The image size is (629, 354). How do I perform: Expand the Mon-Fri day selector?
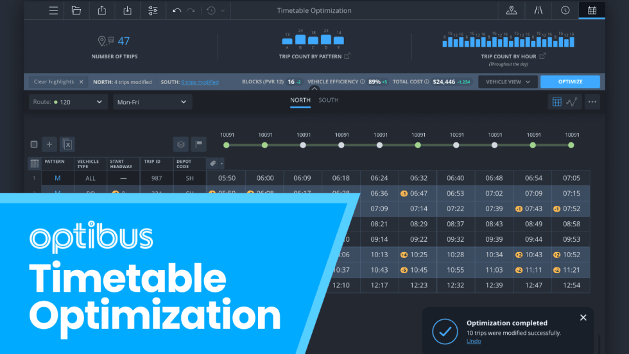click(x=152, y=102)
